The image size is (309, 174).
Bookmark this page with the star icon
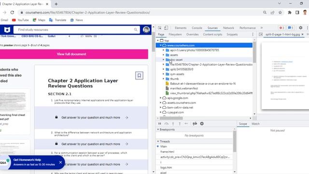pos(280,13)
